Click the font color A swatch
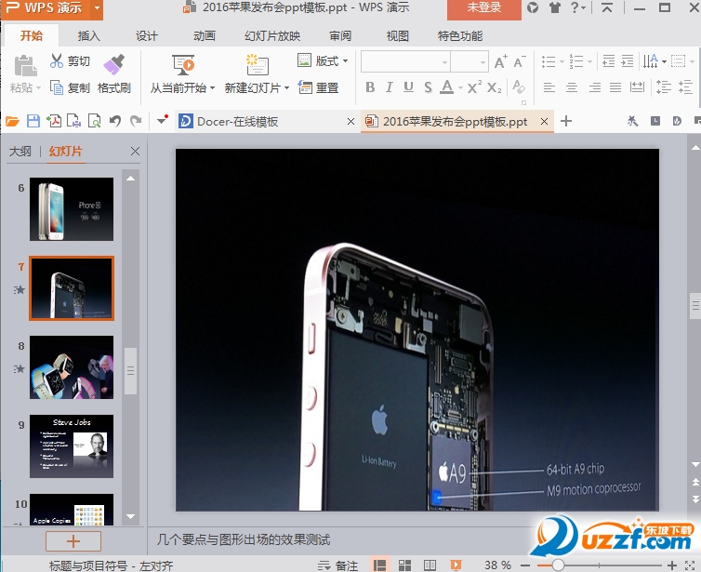The image size is (701, 572). tap(446, 86)
